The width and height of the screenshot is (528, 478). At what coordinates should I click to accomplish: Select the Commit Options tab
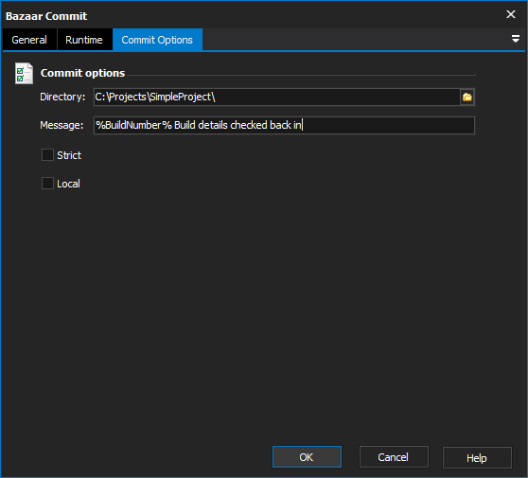pyautogui.click(x=157, y=40)
